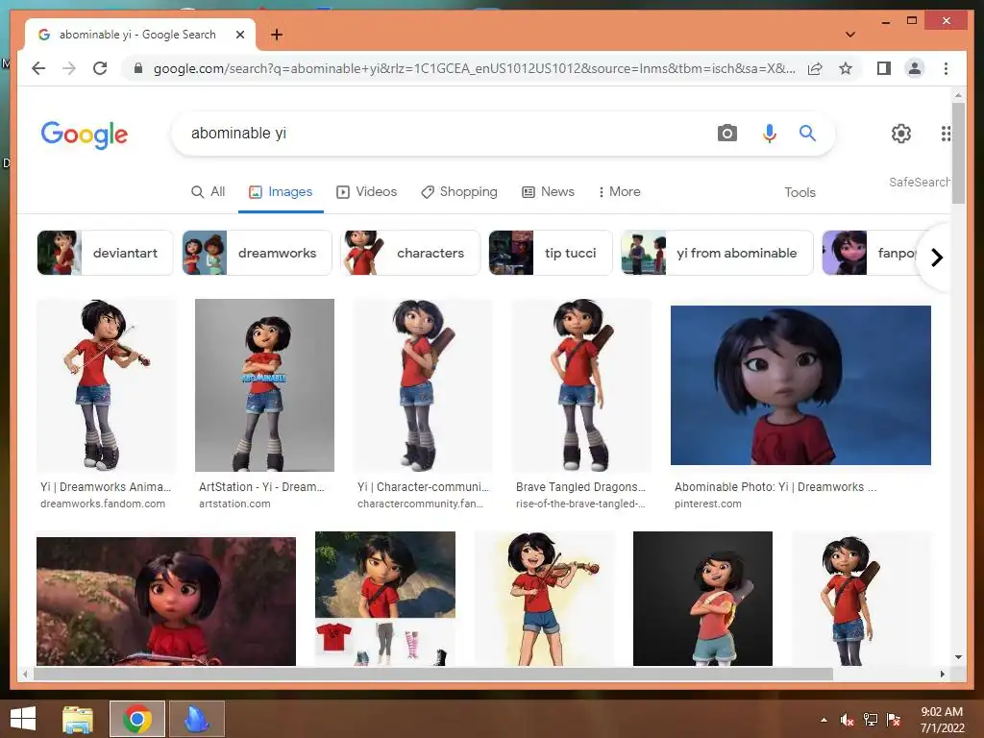Bookmark this tab with star icon

click(x=846, y=68)
